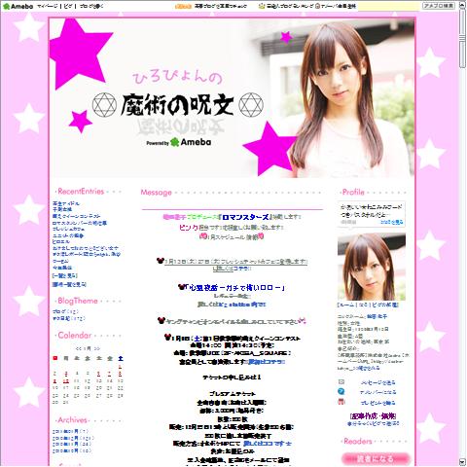Open the first Recent Entries link
Image resolution: width=467 pixels, height=467 pixels.
coord(66,203)
